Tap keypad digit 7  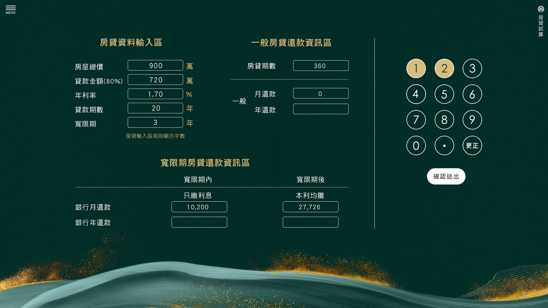point(416,120)
